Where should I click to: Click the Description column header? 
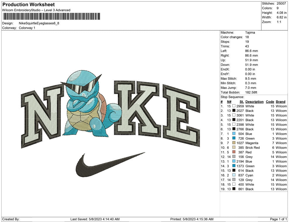coord(254,102)
